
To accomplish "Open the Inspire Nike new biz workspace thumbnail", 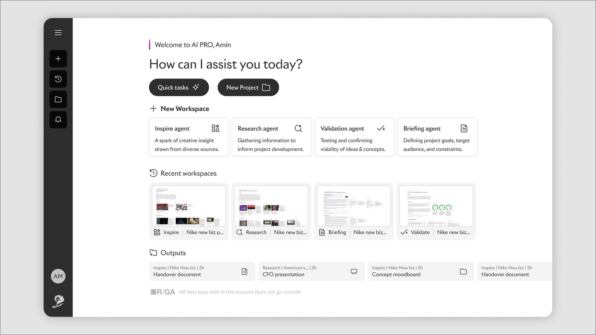I will point(189,206).
